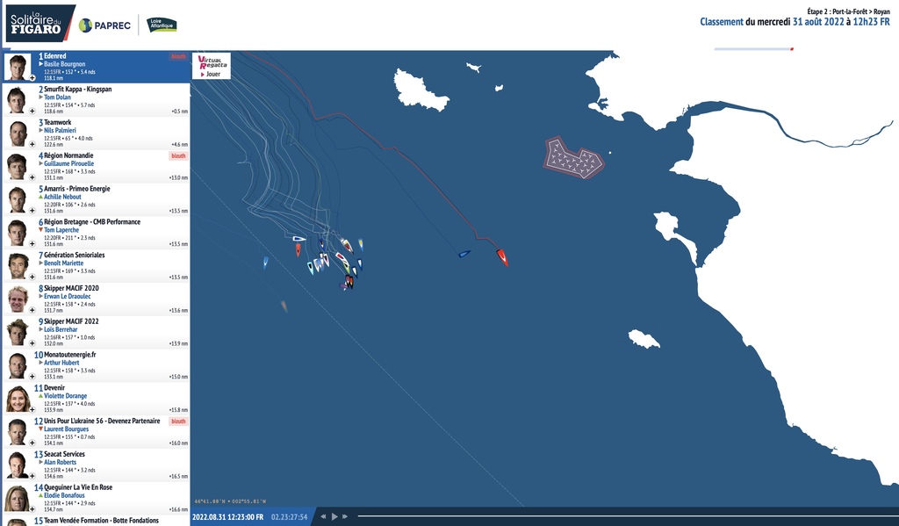The height and width of the screenshot is (526, 899).
Task: Click the Classement du mercredi 31 août heading
Action: pyautogui.click(x=795, y=22)
